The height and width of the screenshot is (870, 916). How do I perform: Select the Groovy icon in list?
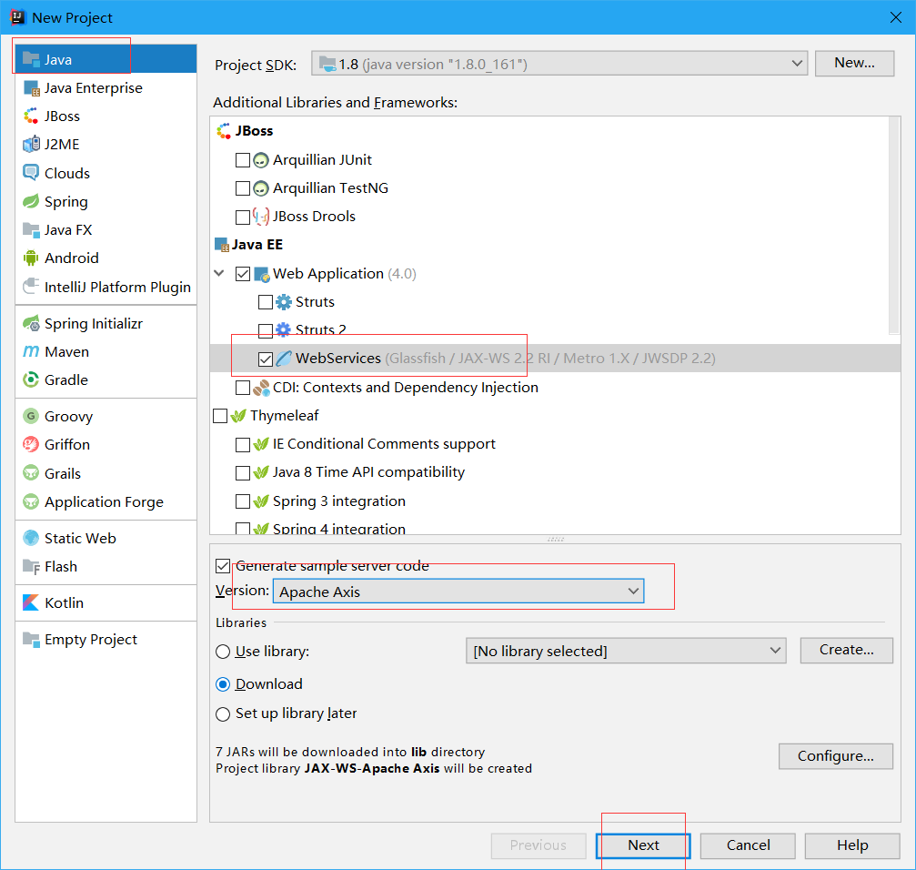pyautogui.click(x=31, y=416)
